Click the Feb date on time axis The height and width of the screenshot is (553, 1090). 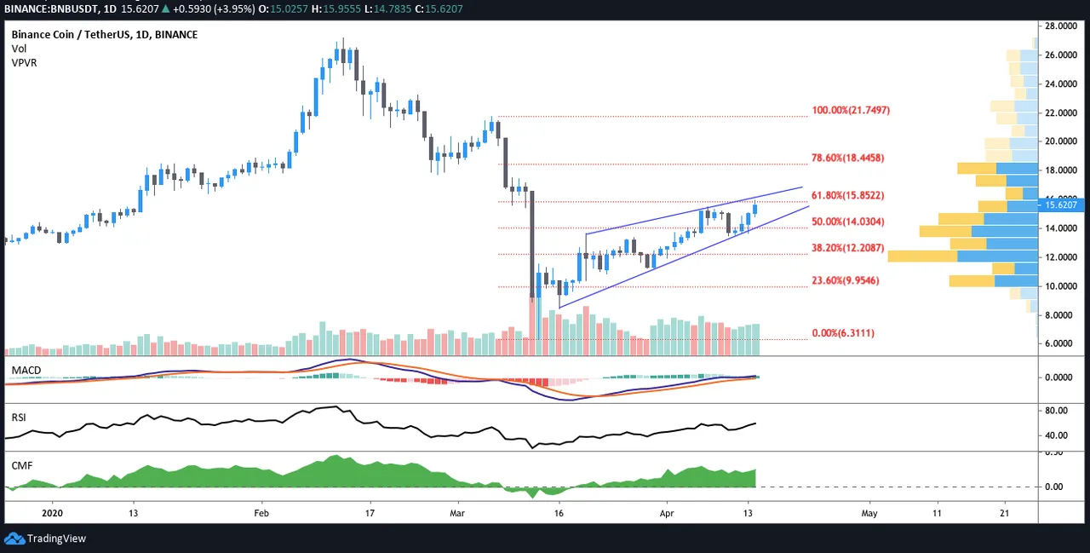[261, 514]
